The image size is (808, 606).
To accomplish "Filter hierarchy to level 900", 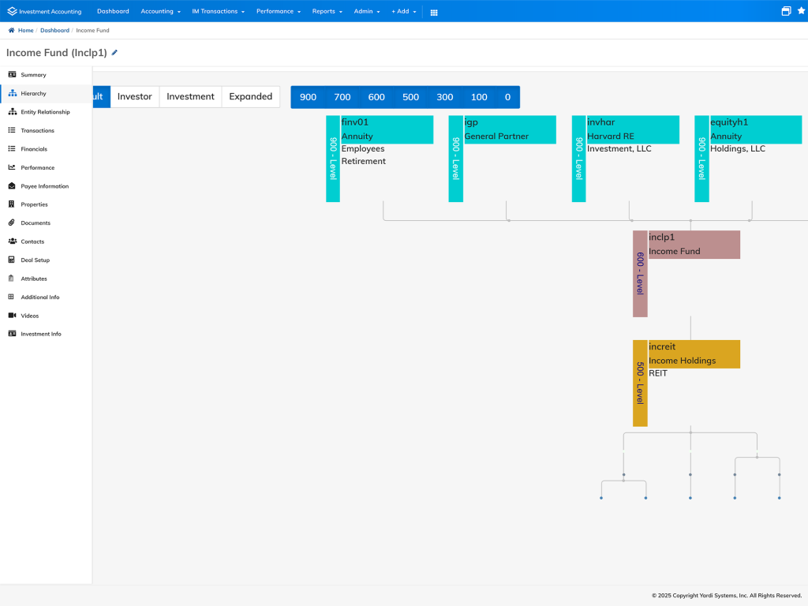I will click(309, 97).
